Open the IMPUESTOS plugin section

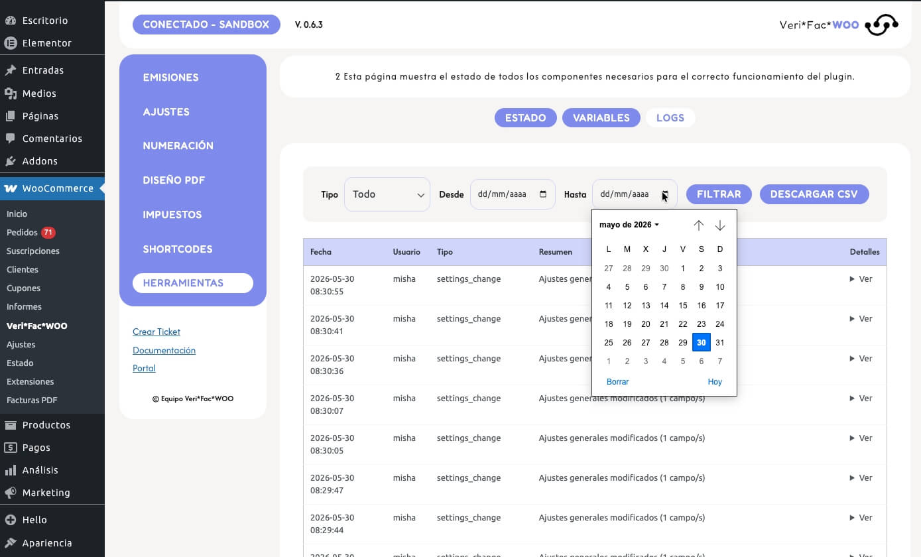coord(172,215)
